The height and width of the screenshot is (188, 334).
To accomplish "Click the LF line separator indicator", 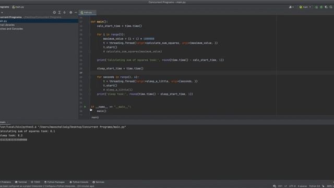I will click(x=285, y=186).
